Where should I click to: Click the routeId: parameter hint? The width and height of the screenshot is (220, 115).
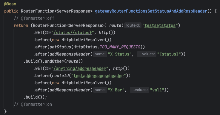(133, 25)
